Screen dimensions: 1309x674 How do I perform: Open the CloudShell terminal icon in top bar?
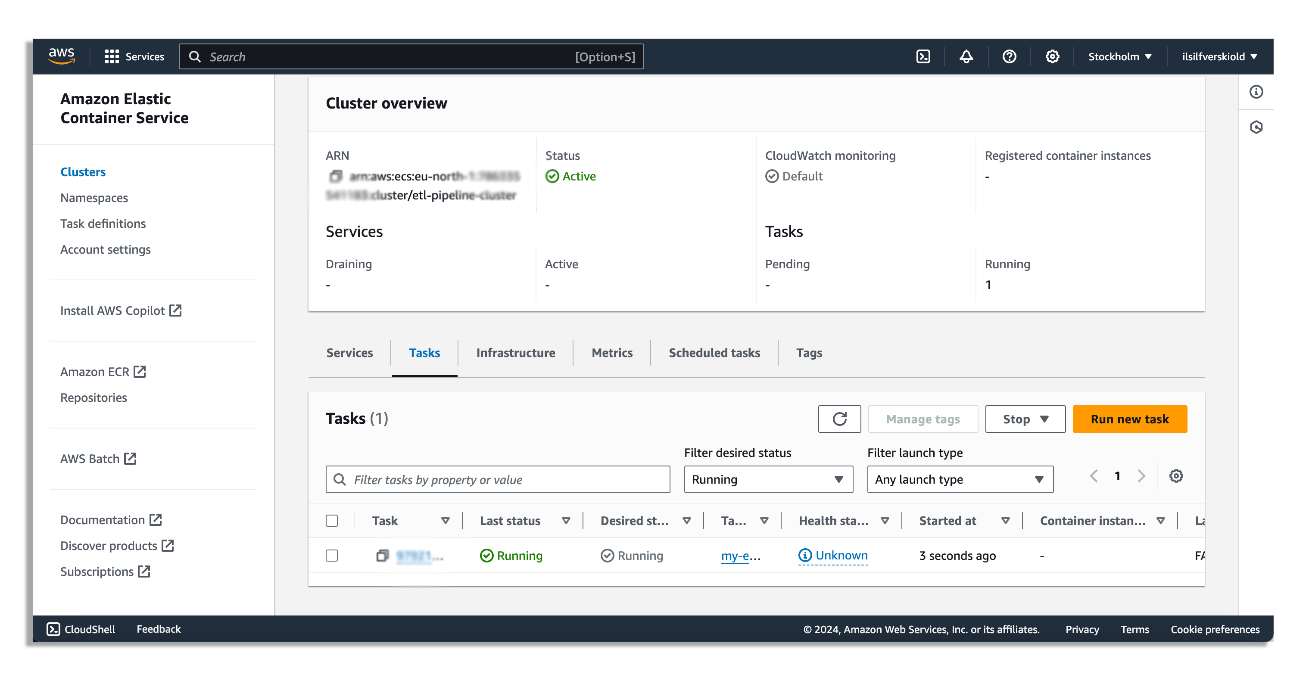tap(923, 56)
